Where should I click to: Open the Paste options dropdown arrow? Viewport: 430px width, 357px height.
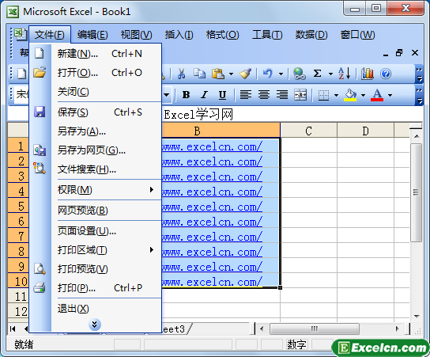tap(231, 74)
